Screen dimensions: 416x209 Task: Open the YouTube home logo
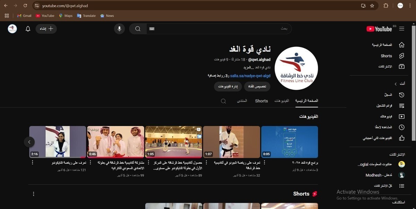[x=379, y=29]
